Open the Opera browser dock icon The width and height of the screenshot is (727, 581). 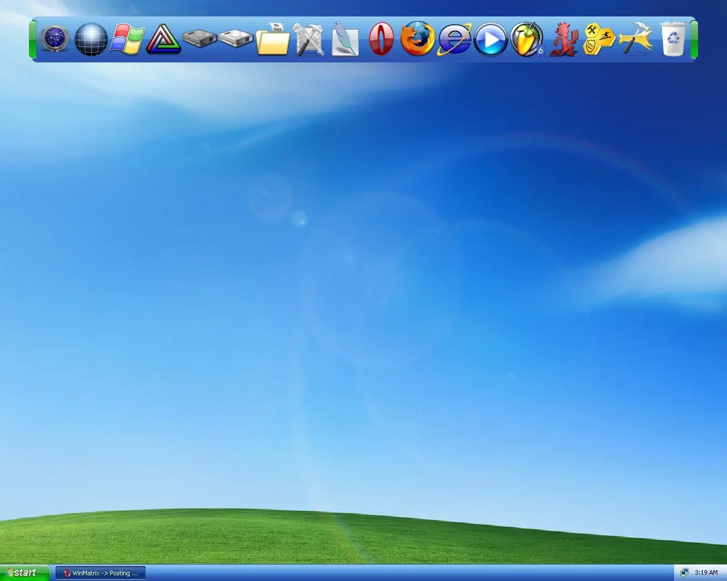381,39
